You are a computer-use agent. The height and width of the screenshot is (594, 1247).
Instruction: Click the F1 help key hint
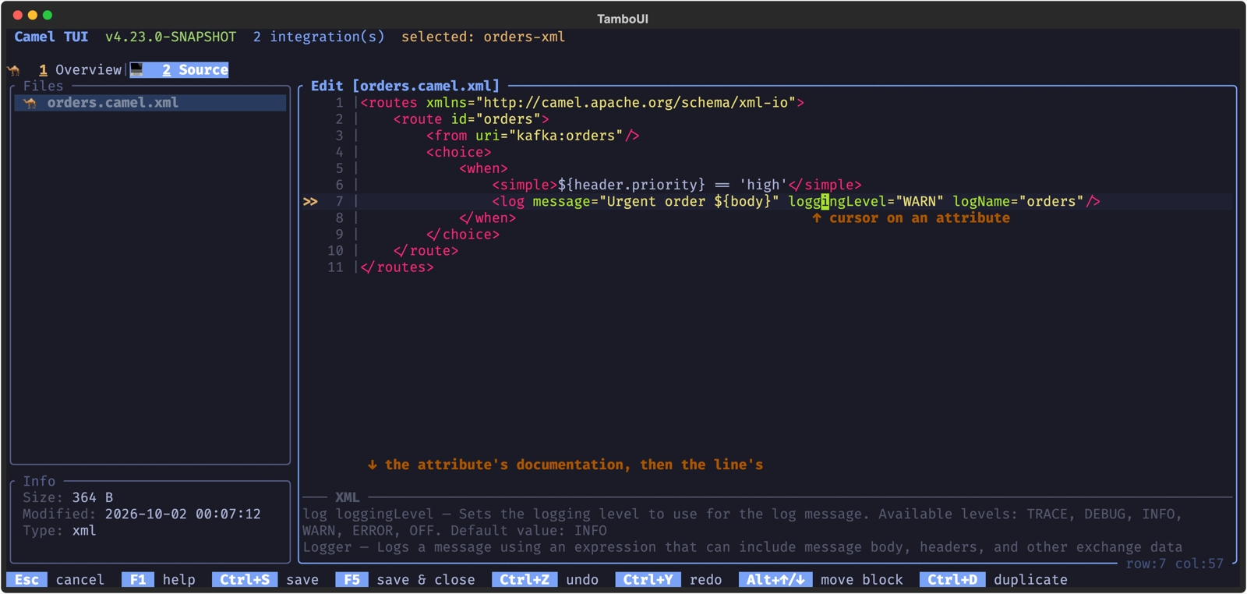coord(158,580)
